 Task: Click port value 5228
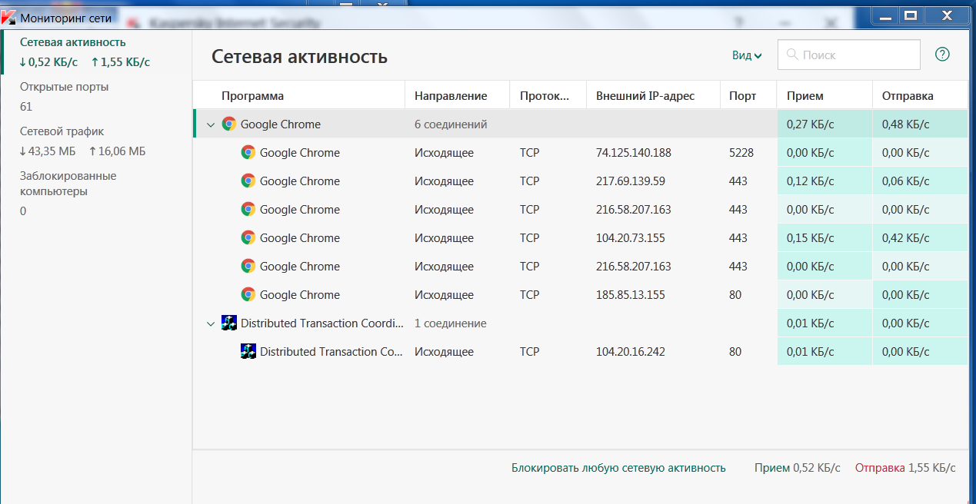click(741, 153)
